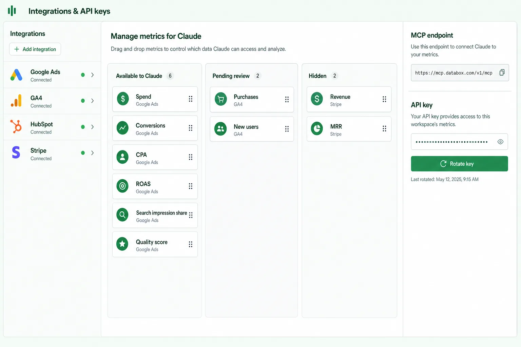The height and width of the screenshot is (347, 521).
Task: Click the Conversions trend-line icon
Action: [x=122, y=128]
